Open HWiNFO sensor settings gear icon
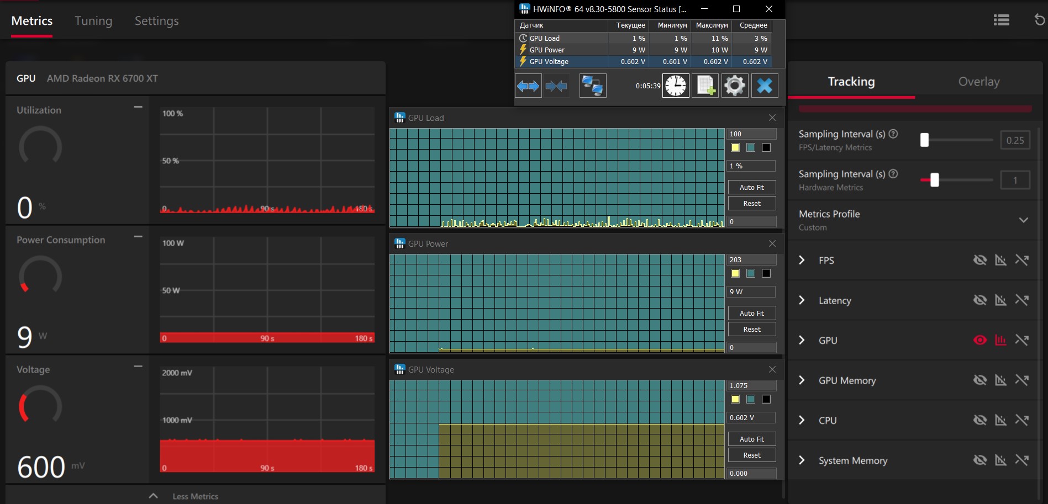Viewport: 1048px width, 504px height. tap(735, 86)
